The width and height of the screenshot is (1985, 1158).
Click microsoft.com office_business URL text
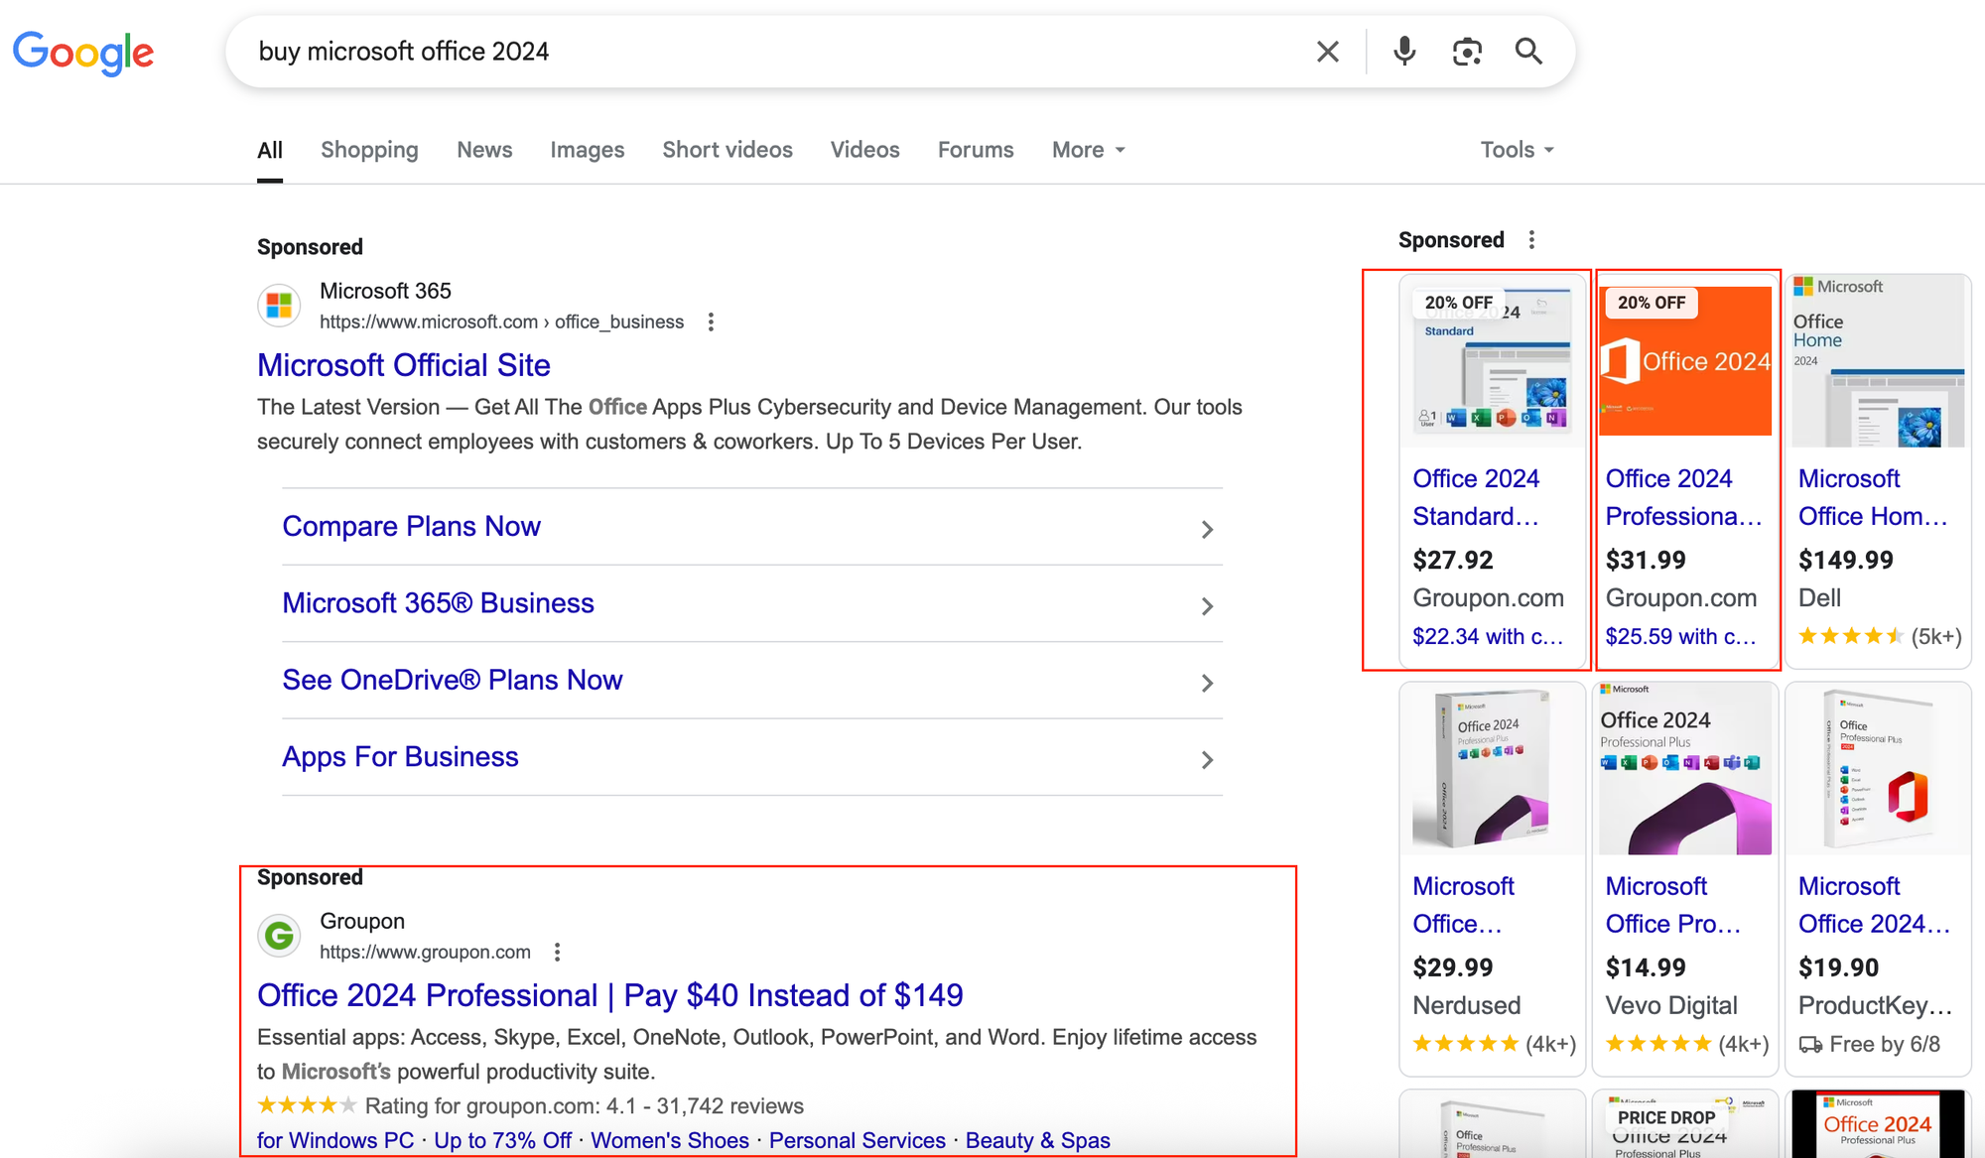click(501, 322)
